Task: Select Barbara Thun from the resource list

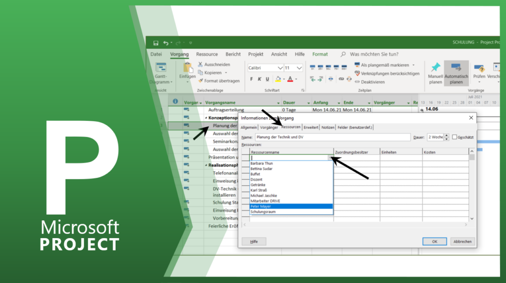Action: [x=292, y=163]
